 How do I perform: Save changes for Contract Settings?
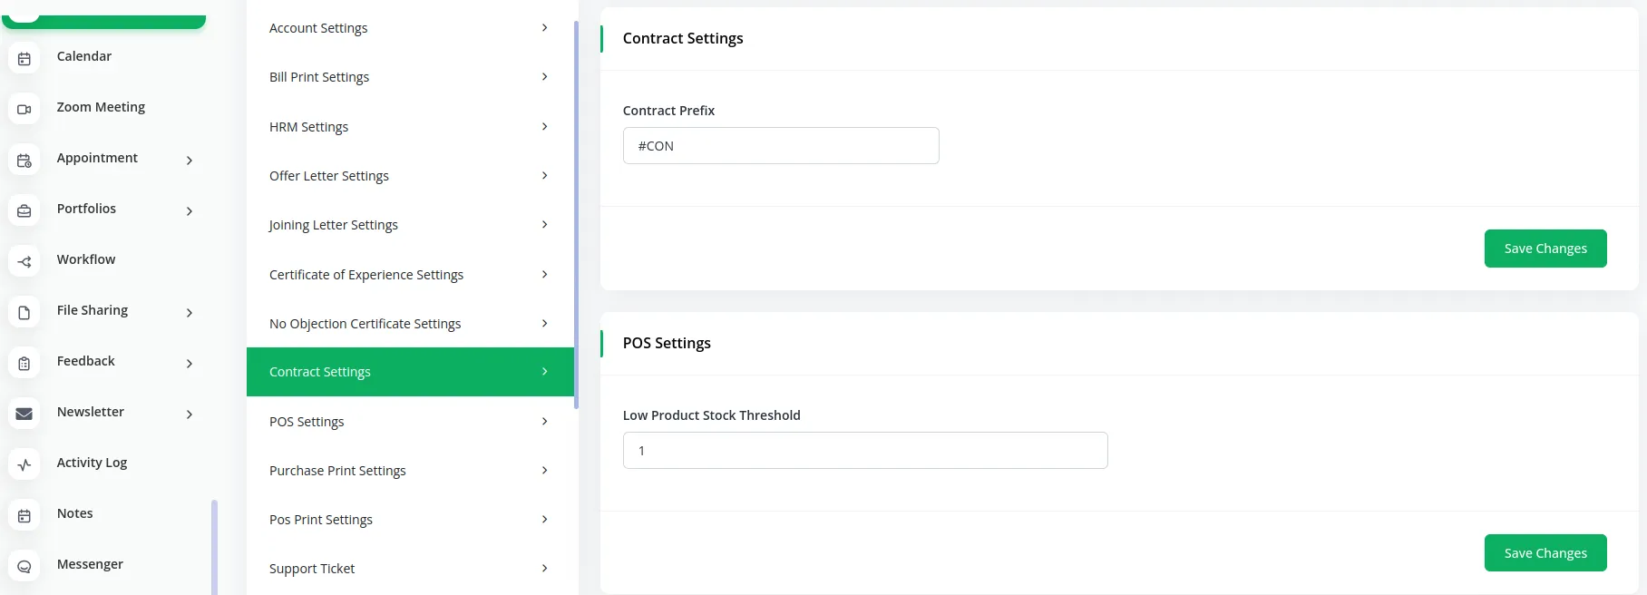pos(1545,249)
